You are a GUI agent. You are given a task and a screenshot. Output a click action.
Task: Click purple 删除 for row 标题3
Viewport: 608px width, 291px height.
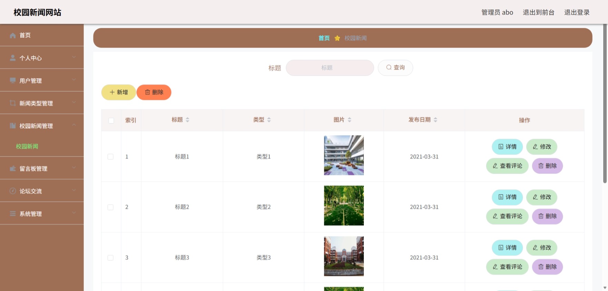548,267
